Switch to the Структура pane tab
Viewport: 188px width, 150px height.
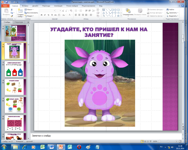pyautogui.click(x=19, y=22)
